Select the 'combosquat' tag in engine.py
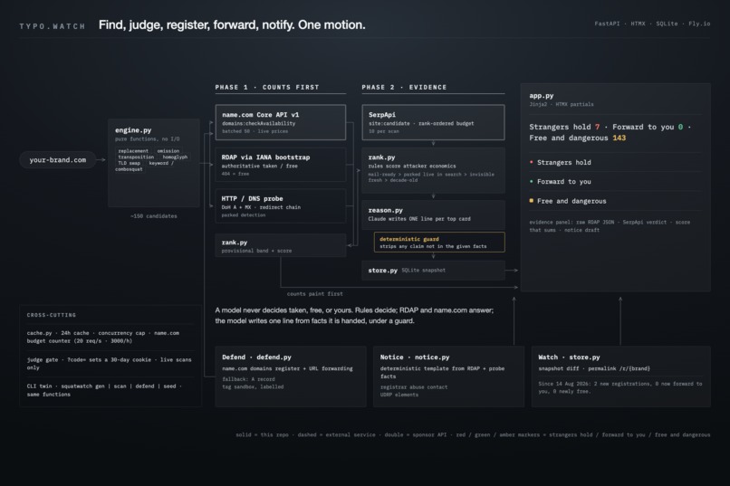 pyautogui.click(x=129, y=169)
